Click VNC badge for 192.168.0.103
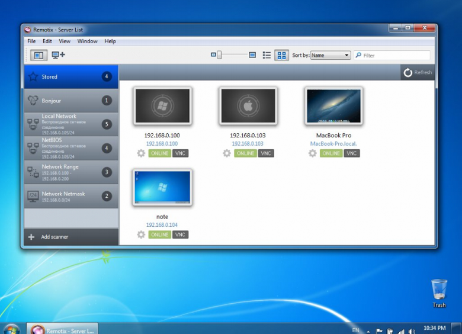 click(x=266, y=153)
